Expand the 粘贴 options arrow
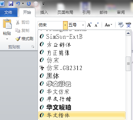133x120 pixels. (x=7, y=39)
